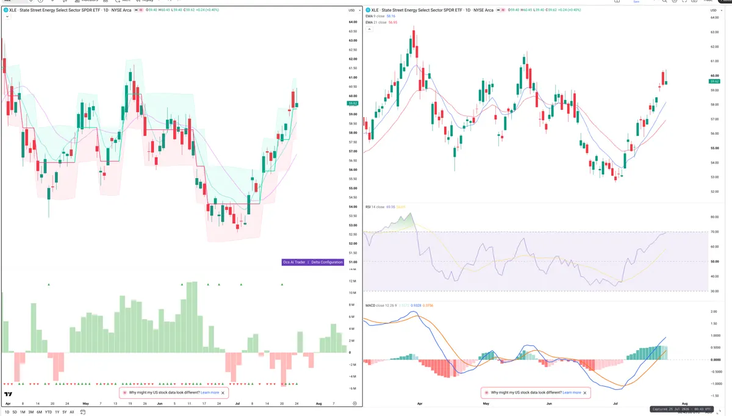Screen dimensions: 732x416
Task: Follow Learn more link in right chart notice
Action: tap(572, 393)
